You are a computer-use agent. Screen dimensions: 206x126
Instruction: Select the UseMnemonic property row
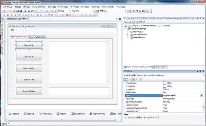coord(164,105)
